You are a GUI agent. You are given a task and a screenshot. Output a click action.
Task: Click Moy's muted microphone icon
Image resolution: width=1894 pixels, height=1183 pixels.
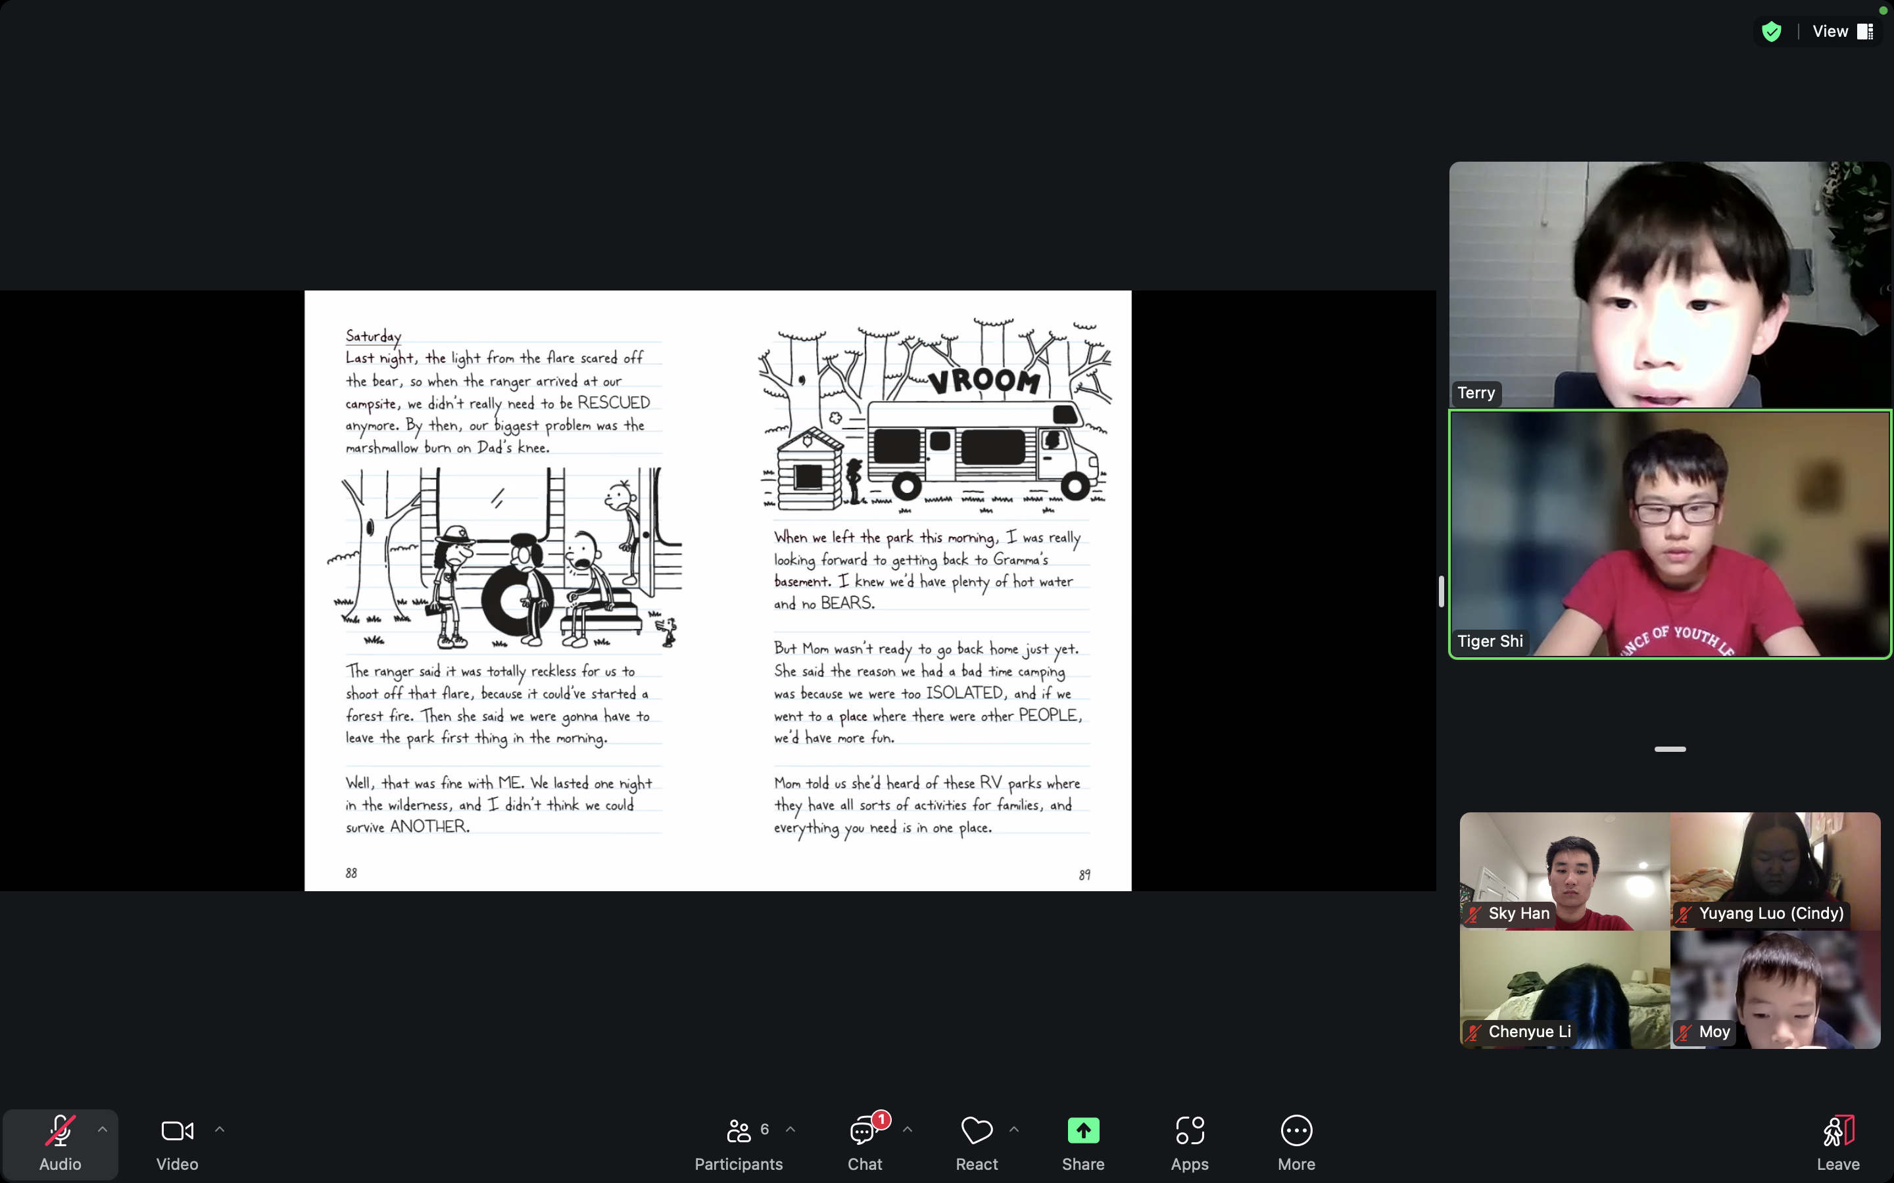coord(1685,1032)
